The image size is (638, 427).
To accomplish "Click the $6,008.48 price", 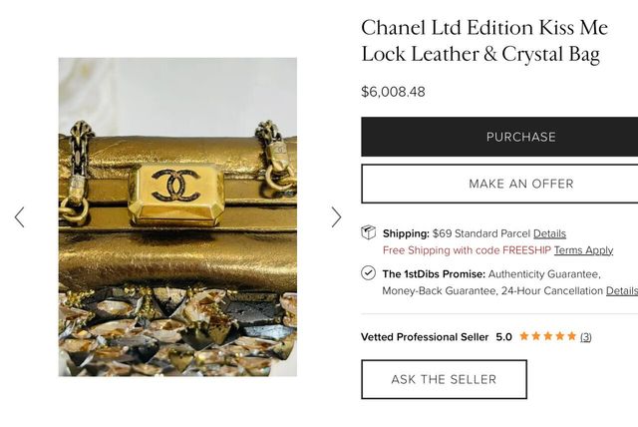I will [x=393, y=92].
